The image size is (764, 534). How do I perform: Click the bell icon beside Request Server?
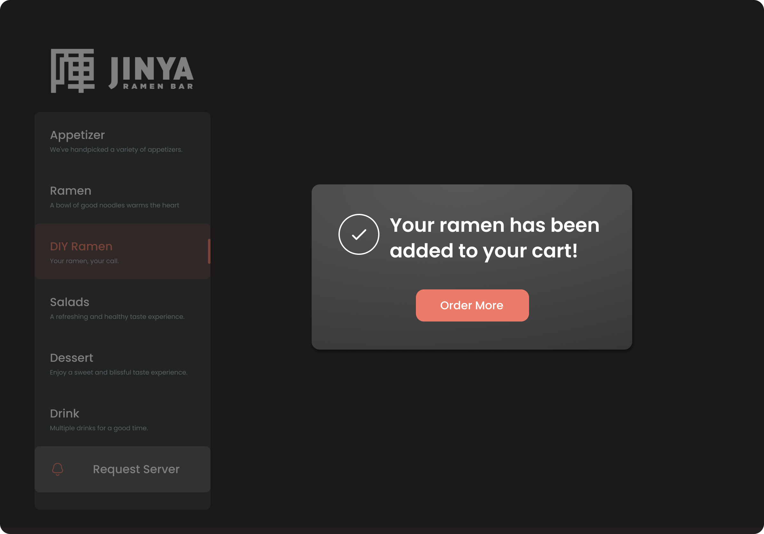click(x=58, y=469)
